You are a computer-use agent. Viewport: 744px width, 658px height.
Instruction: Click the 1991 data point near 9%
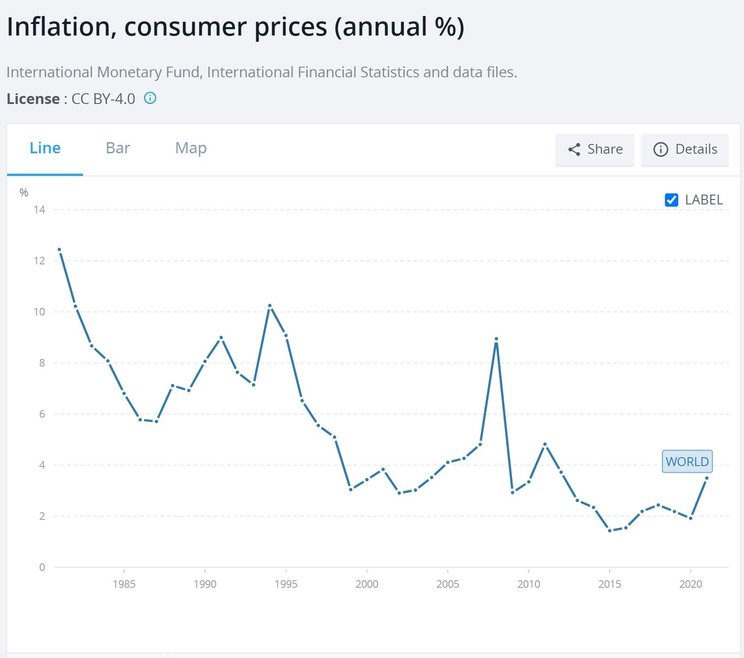tap(221, 338)
